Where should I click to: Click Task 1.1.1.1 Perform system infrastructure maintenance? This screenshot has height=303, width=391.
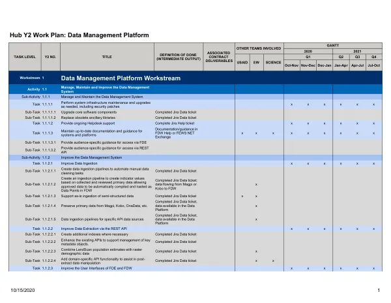(x=106, y=104)
